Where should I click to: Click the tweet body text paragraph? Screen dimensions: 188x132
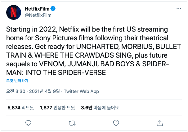click(93, 51)
